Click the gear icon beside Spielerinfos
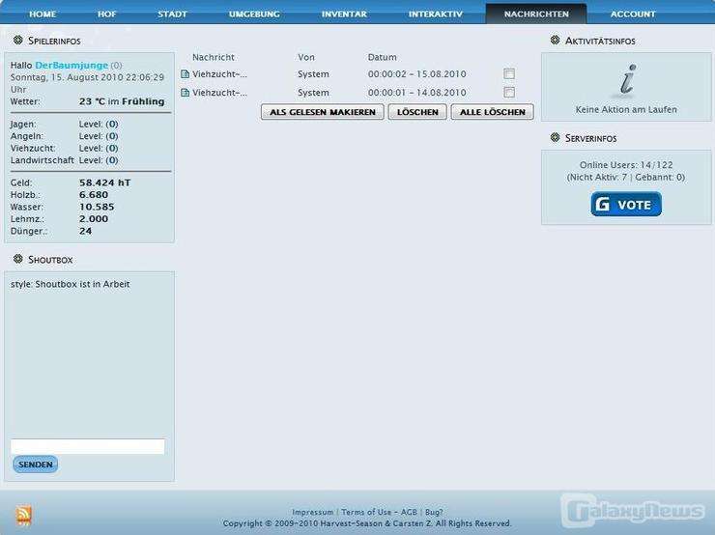715x535 pixels. 18,41
